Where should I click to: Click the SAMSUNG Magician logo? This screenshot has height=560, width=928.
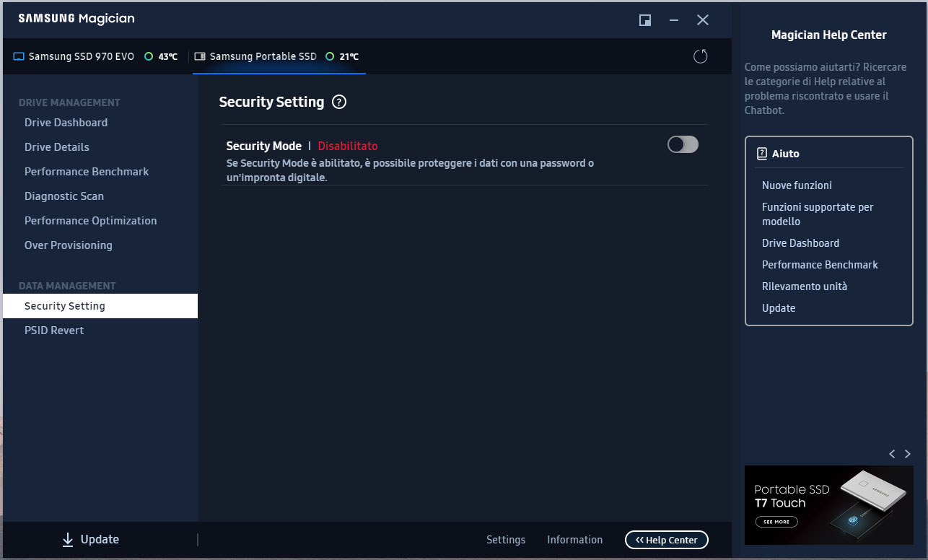point(76,19)
